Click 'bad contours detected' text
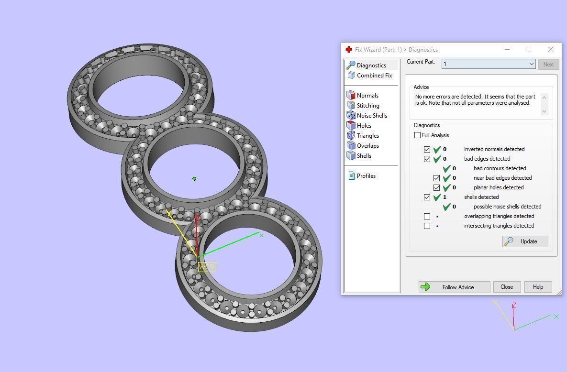 [500, 168]
